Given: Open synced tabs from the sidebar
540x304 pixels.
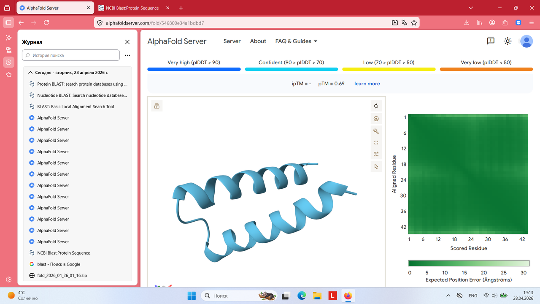Looking at the screenshot, I should click(x=8, y=50).
